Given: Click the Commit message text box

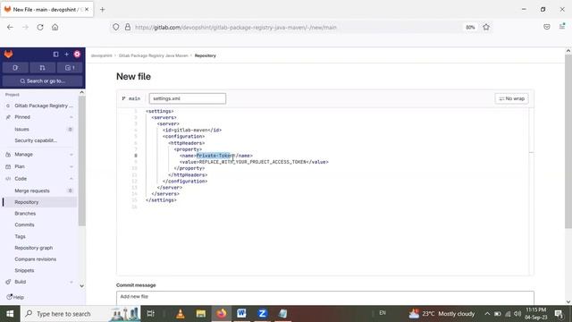Looking at the screenshot, I should pyautogui.click(x=325, y=298).
